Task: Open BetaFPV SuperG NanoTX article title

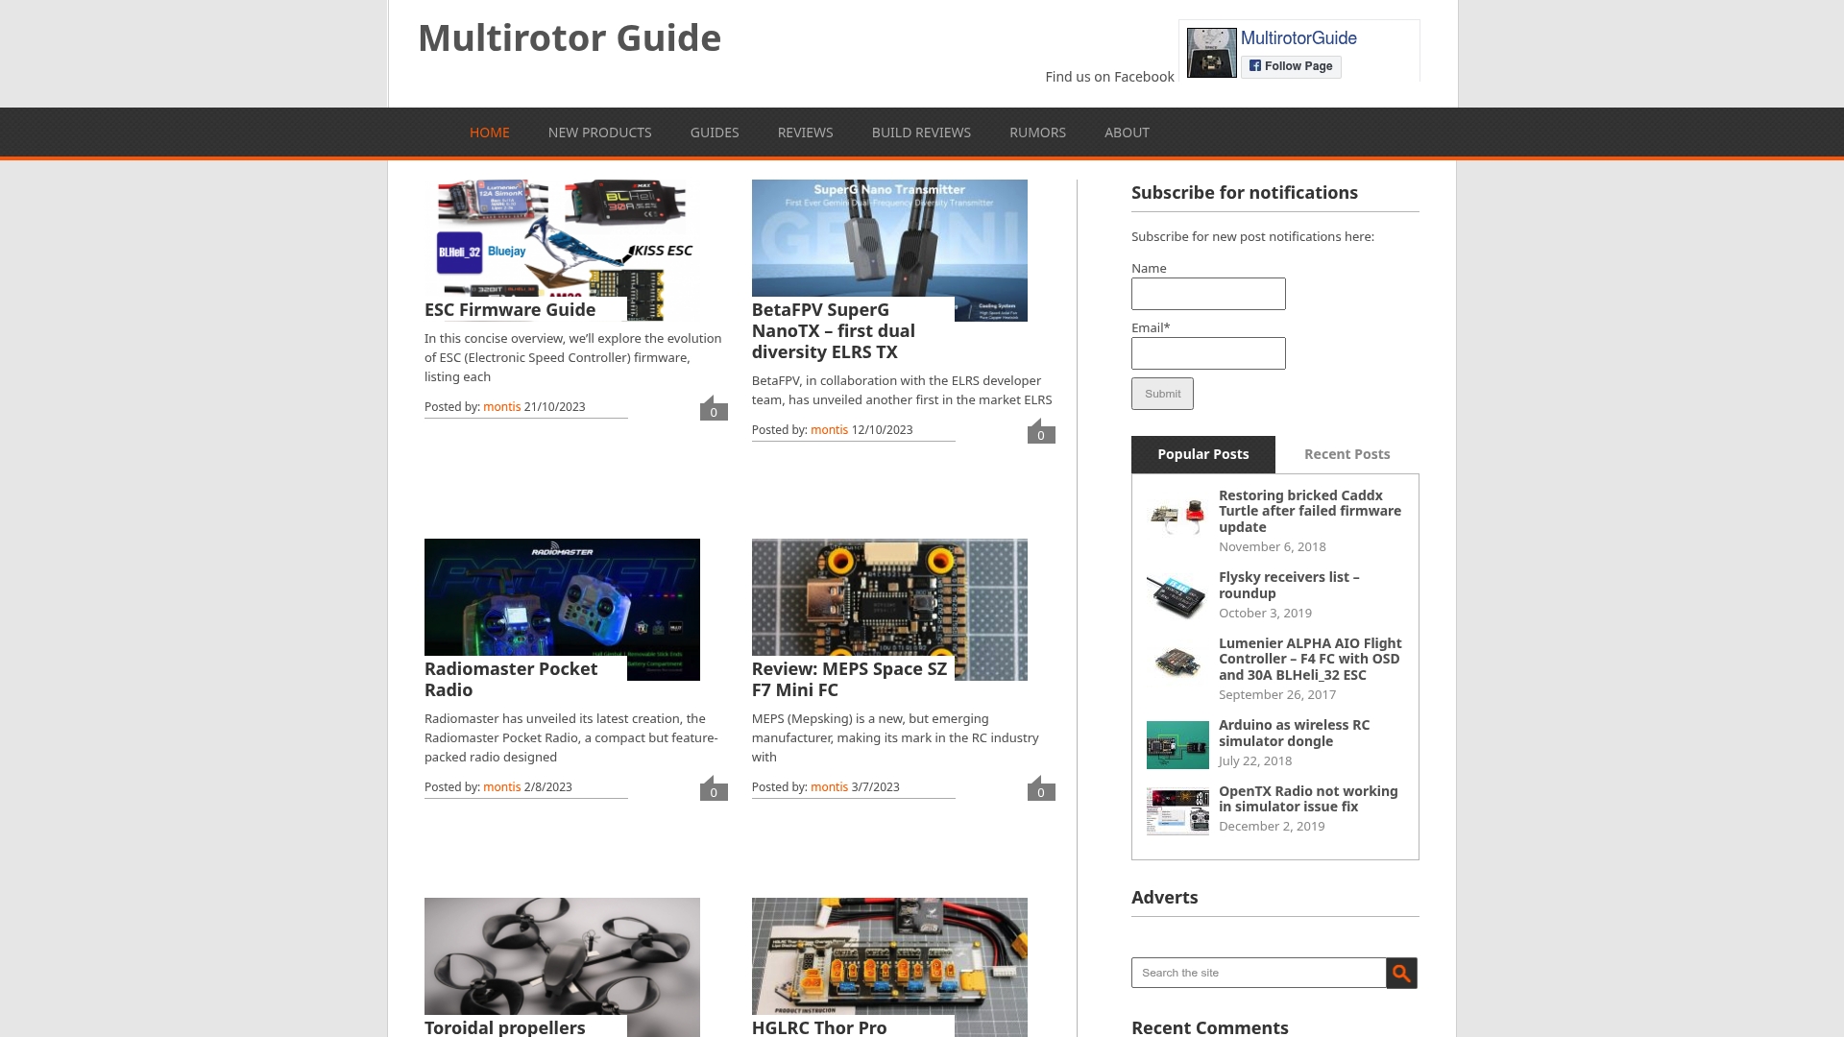Action: point(834,331)
